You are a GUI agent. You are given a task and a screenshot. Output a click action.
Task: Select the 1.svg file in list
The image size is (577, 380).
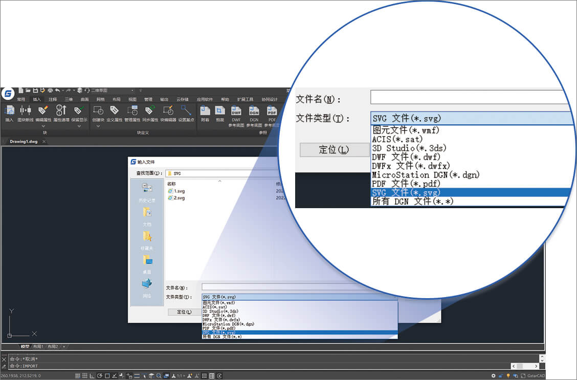pyautogui.click(x=176, y=191)
